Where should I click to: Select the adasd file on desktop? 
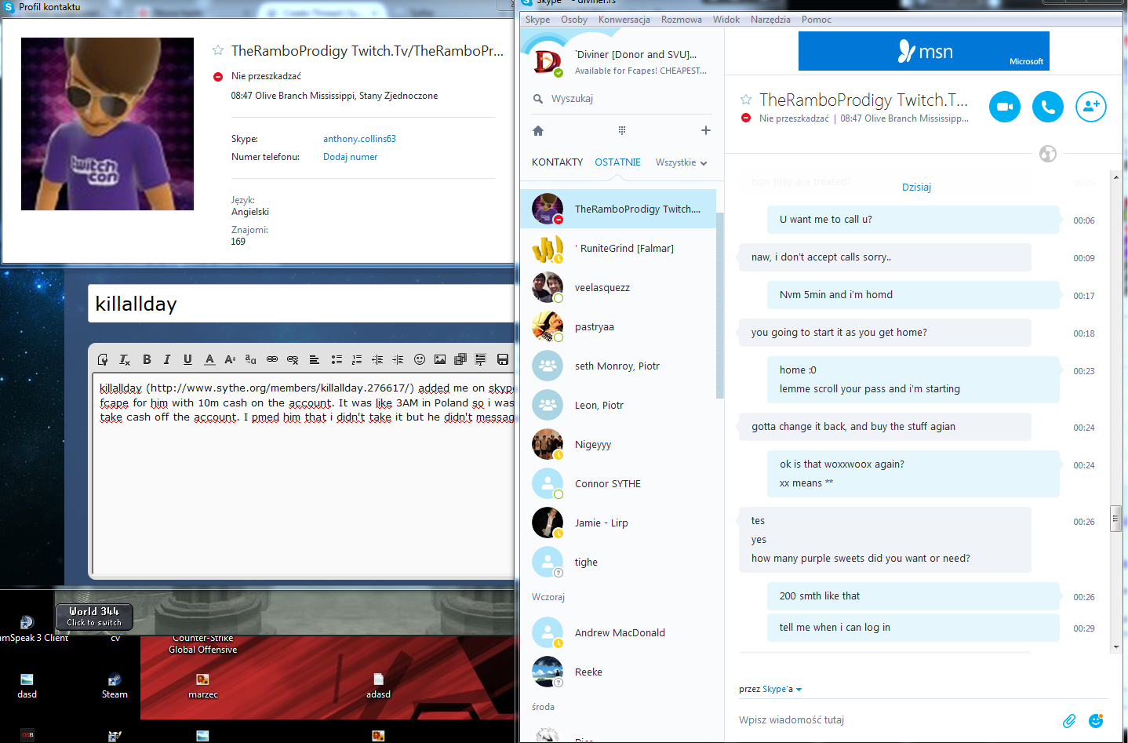point(378,686)
